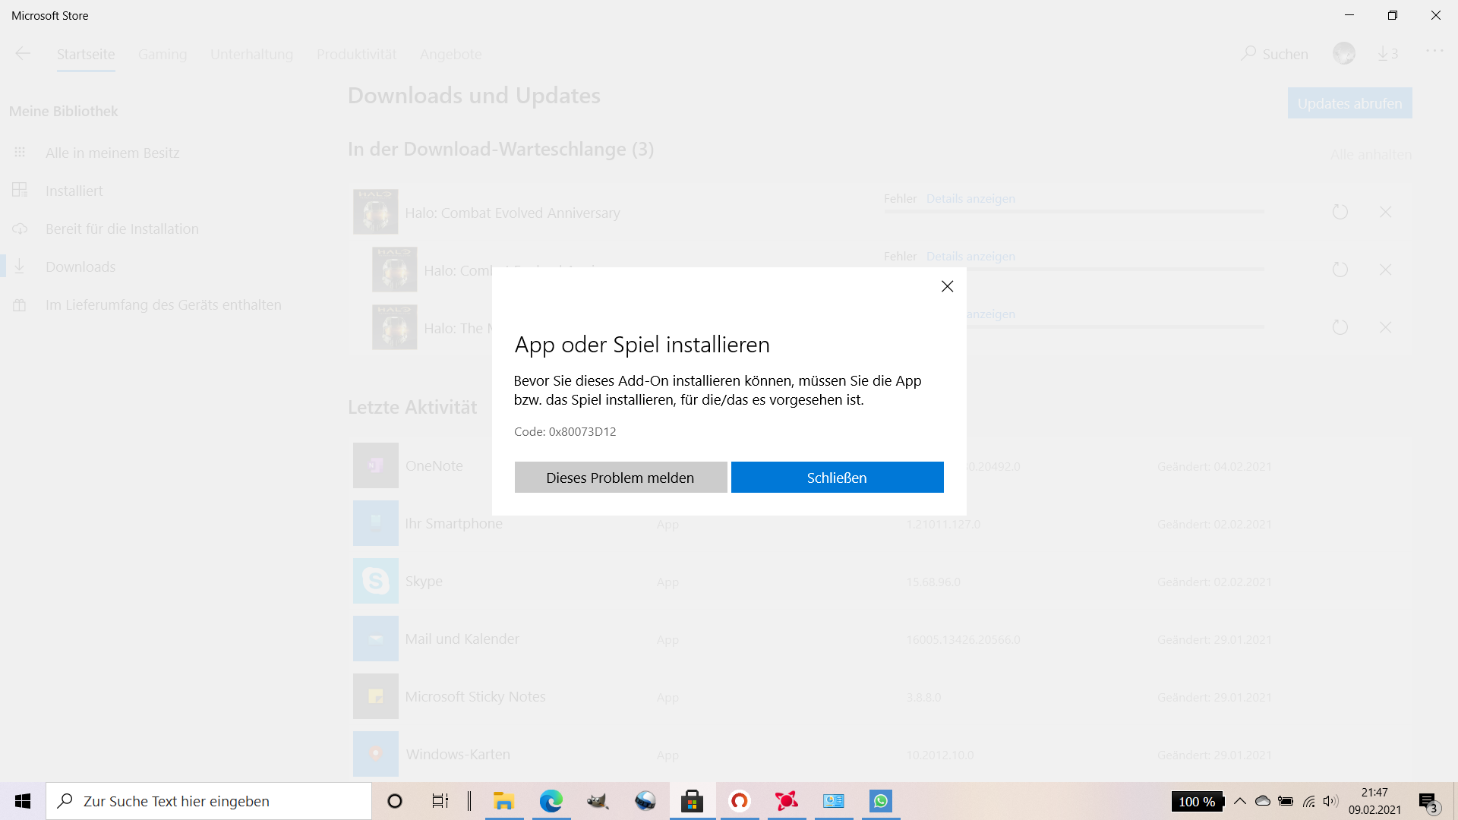Cancel Halo: Combat Evolved Anniversary download
This screenshot has width=1458, height=820.
[x=1386, y=212]
